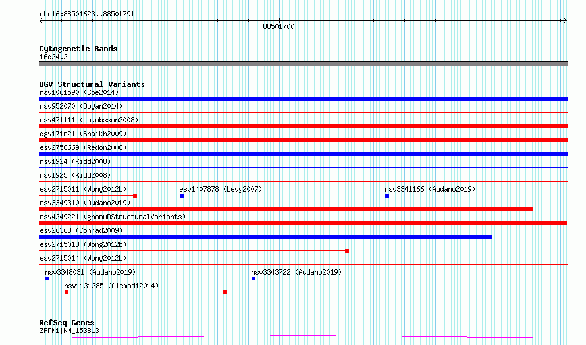
Task: Click the left arrow of the ruler
Action: click(x=41, y=21)
